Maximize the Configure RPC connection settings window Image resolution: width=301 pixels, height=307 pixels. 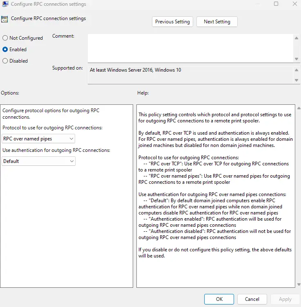click(276, 4)
